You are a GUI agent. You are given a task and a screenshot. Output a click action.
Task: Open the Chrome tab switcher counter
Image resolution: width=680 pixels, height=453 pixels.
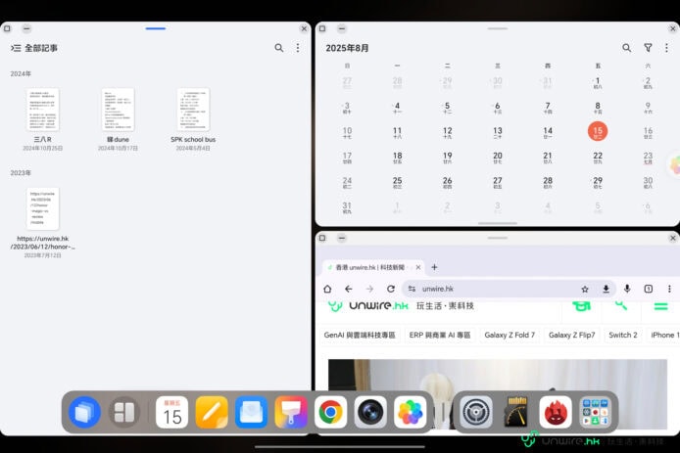point(648,289)
